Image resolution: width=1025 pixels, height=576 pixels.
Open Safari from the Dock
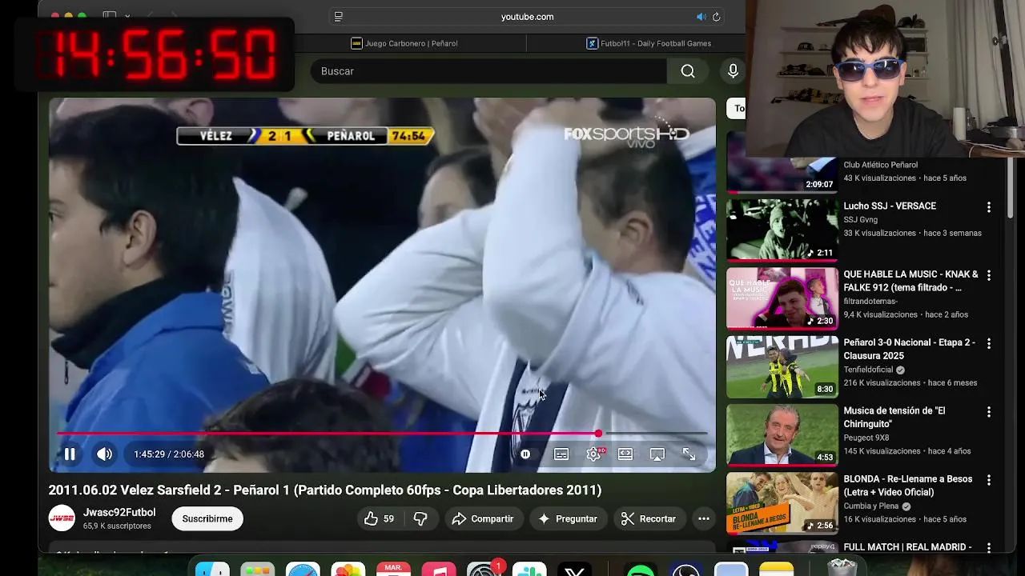(303, 569)
